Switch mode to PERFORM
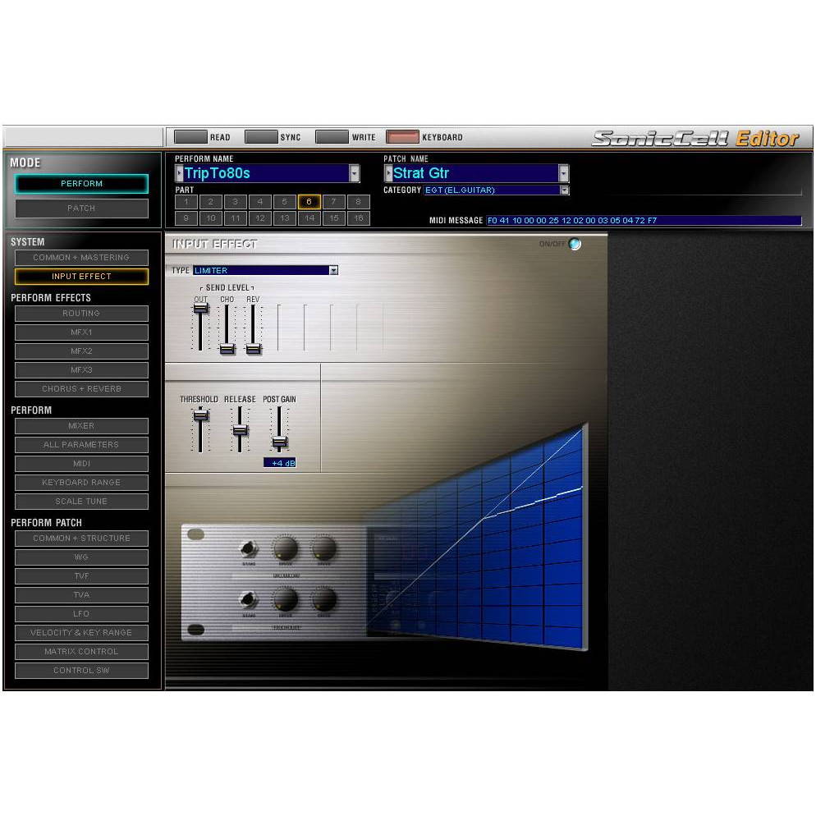The height and width of the screenshot is (816, 816). (x=82, y=184)
